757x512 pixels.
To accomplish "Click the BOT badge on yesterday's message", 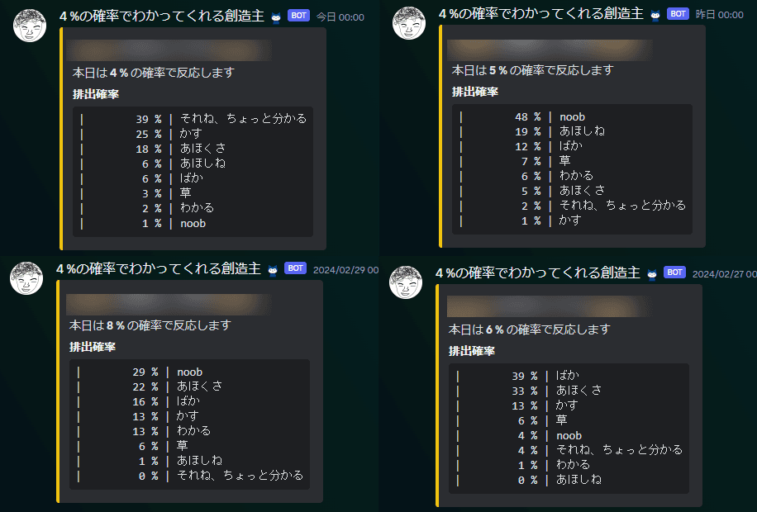I will coord(678,14).
